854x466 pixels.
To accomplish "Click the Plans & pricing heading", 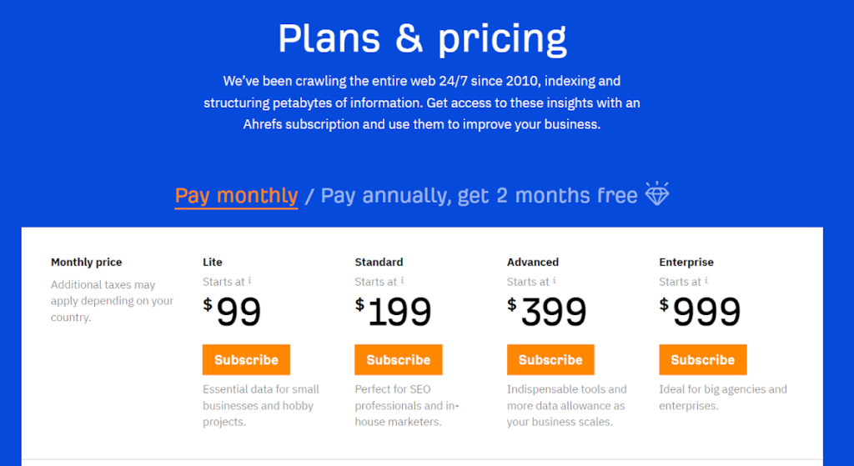I will pos(422,38).
